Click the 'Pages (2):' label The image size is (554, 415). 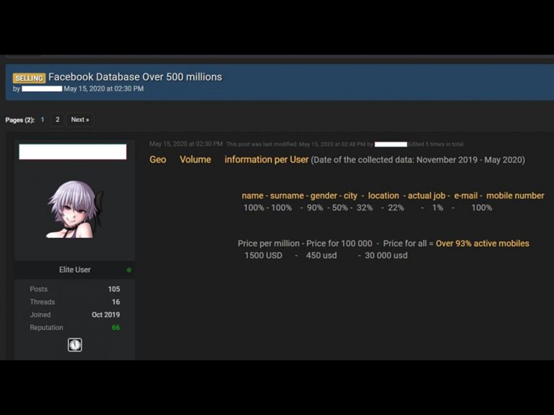point(20,120)
